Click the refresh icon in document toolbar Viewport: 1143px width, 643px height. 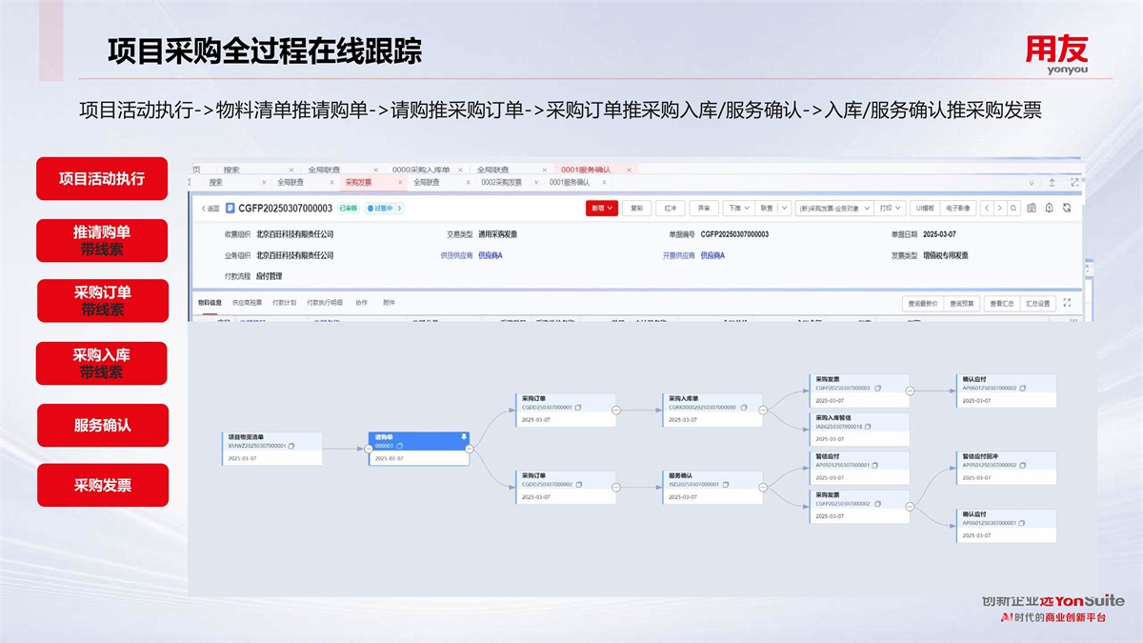point(1066,208)
